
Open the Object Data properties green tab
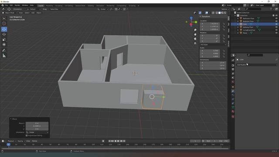[233, 107]
